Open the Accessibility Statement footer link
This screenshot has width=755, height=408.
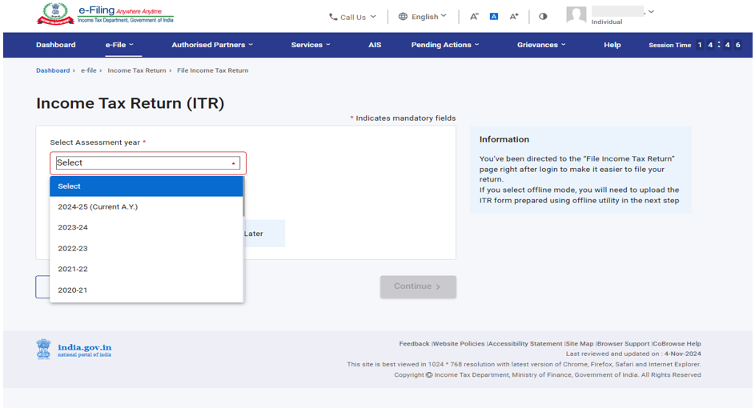pos(525,344)
